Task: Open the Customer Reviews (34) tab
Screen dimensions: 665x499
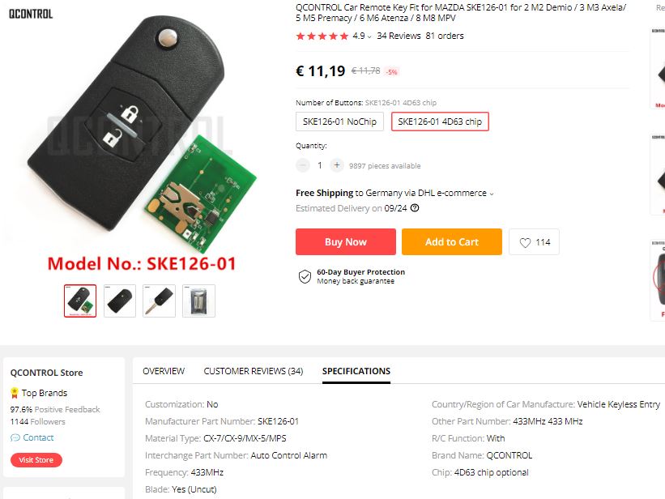Action: tap(254, 371)
